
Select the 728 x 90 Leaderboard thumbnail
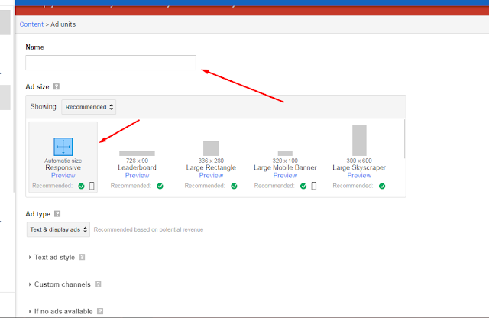coord(137,153)
